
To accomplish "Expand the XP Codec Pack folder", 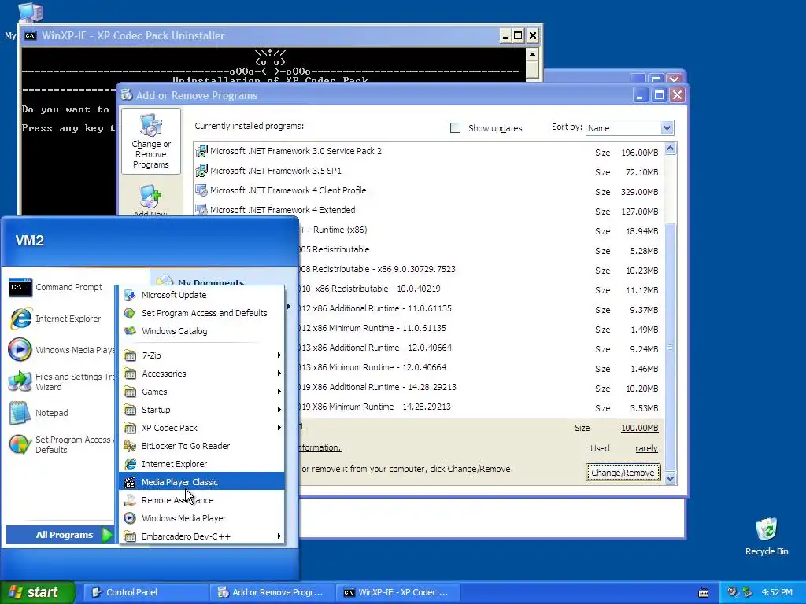I will pyautogui.click(x=201, y=428).
